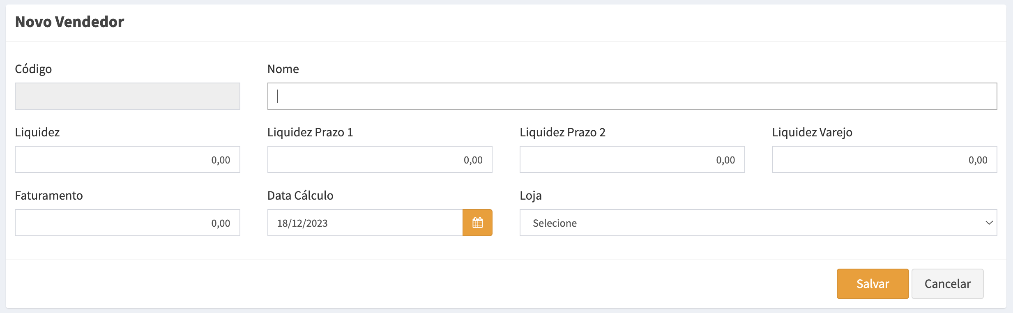The height and width of the screenshot is (313, 1013).
Task: Click the Liquidez Varejo label
Action: (x=812, y=132)
